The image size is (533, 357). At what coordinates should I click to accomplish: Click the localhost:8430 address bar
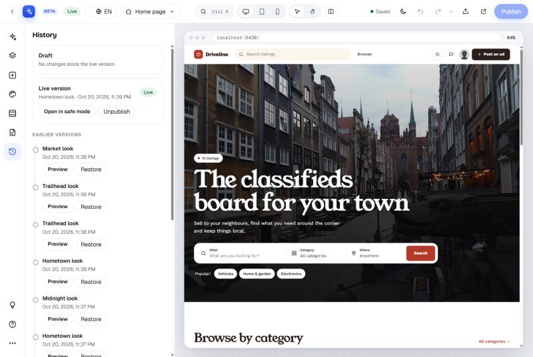point(356,38)
